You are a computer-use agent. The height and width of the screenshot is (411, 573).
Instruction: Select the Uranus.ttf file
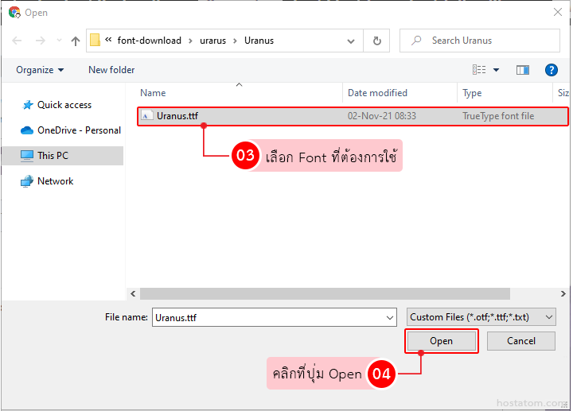coord(177,116)
